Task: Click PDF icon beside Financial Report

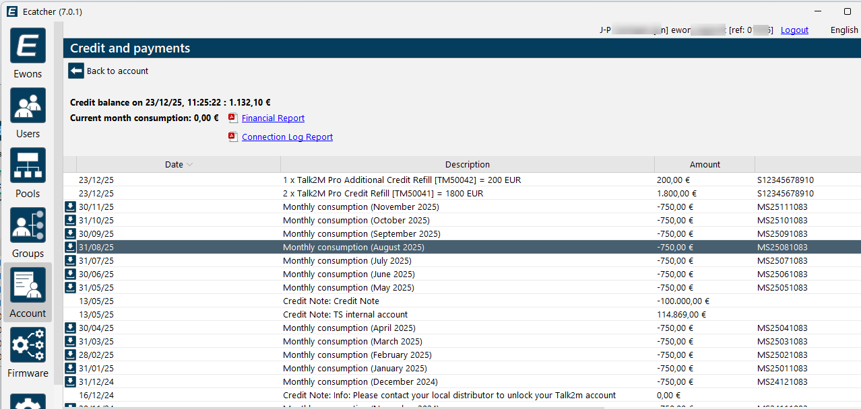Action: (232, 118)
